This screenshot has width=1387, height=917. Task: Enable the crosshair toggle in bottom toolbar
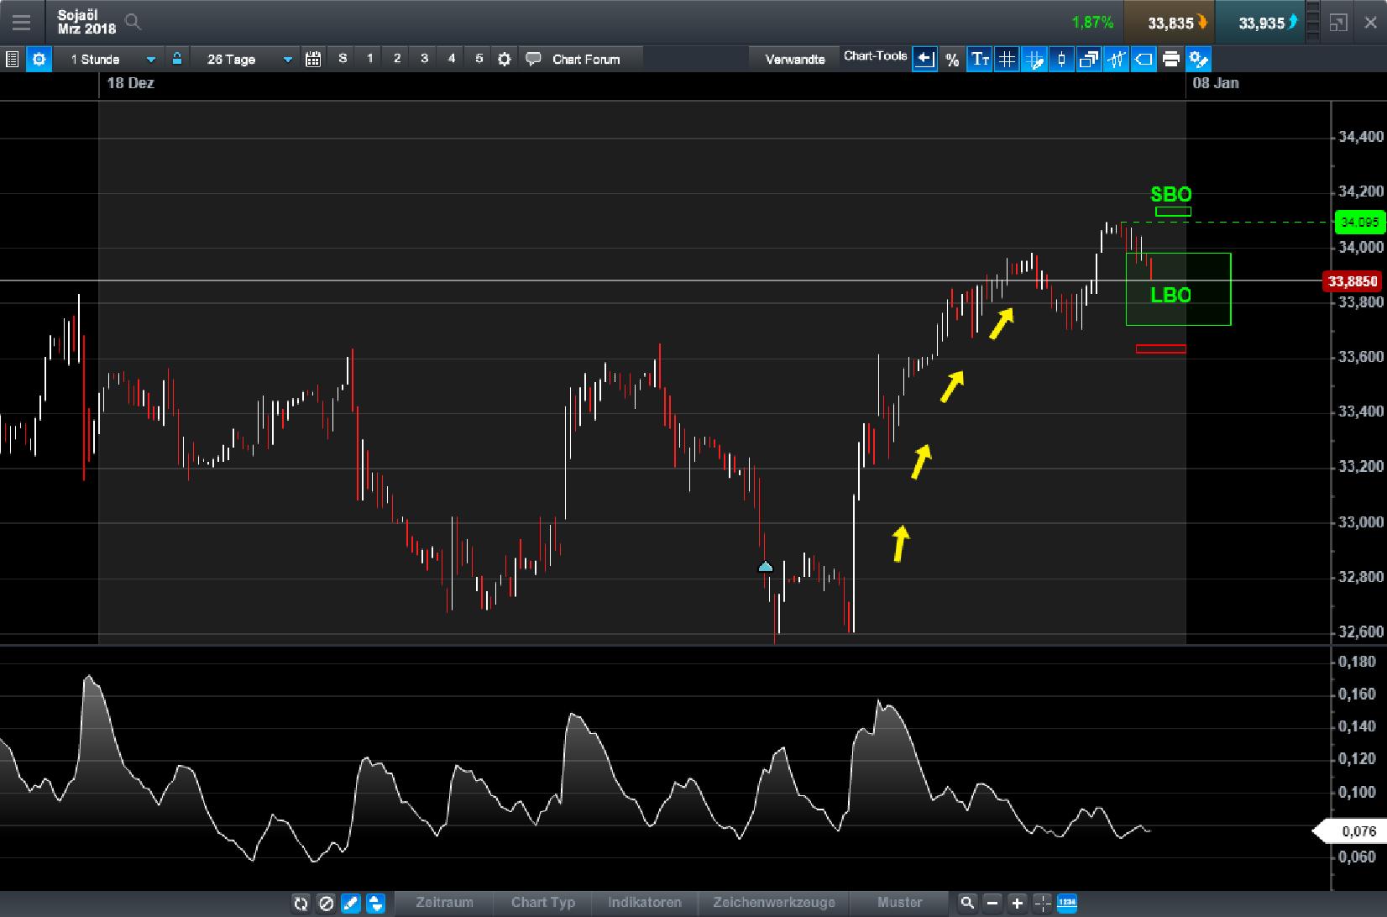(x=1044, y=904)
